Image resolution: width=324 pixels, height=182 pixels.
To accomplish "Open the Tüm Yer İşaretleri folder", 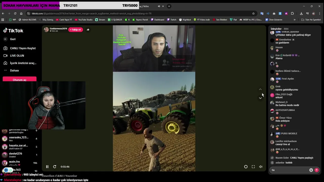I will 311,19.
